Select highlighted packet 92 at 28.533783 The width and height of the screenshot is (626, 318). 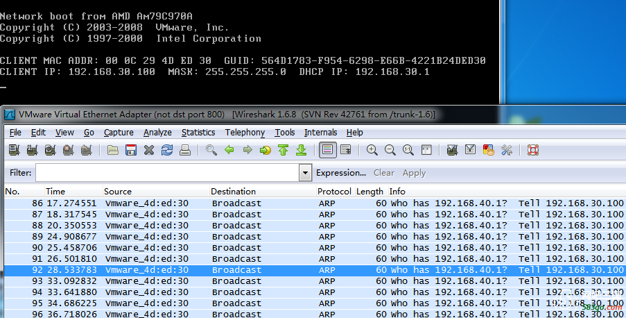click(x=315, y=270)
